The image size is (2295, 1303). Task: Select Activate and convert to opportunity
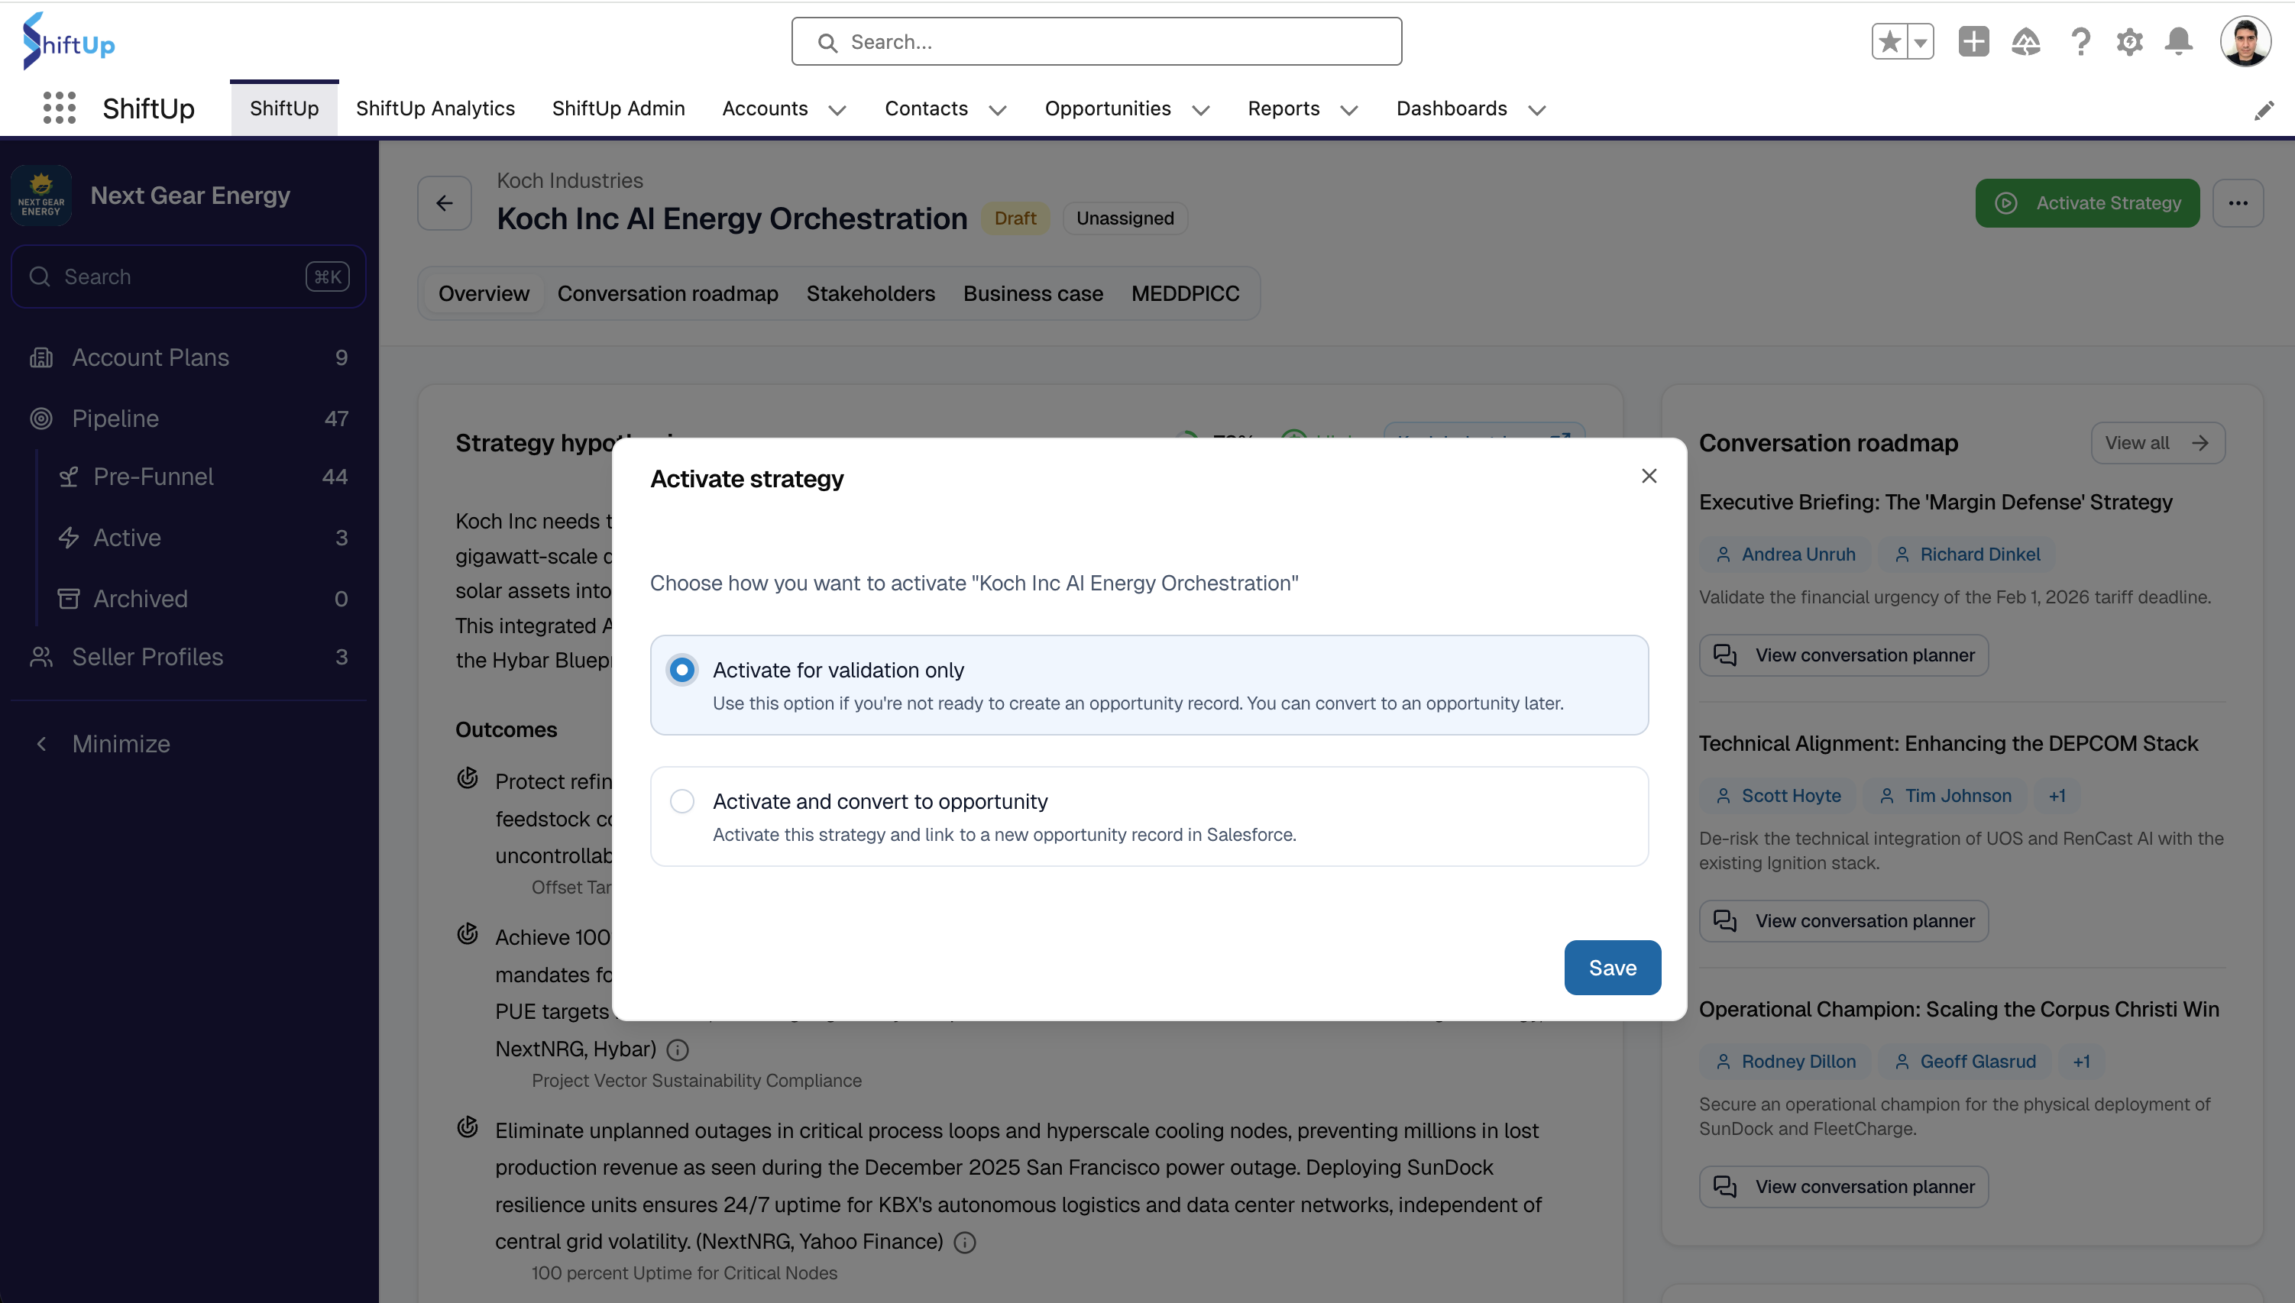pyautogui.click(x=682, y=801)
